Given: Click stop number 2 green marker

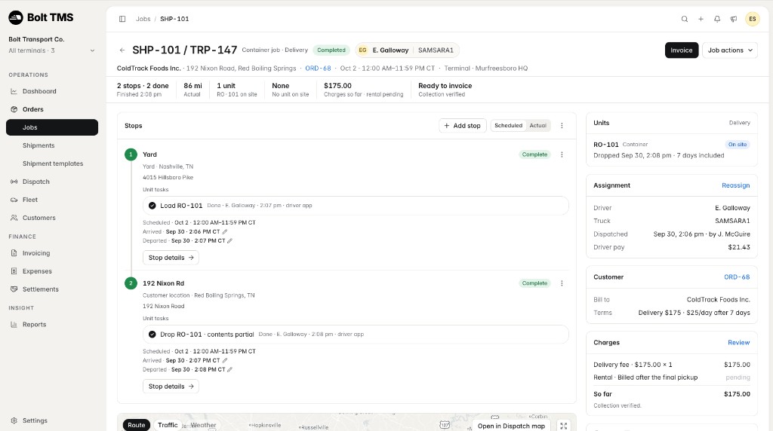Looking at the screenshot, I should tap(131, 283).
